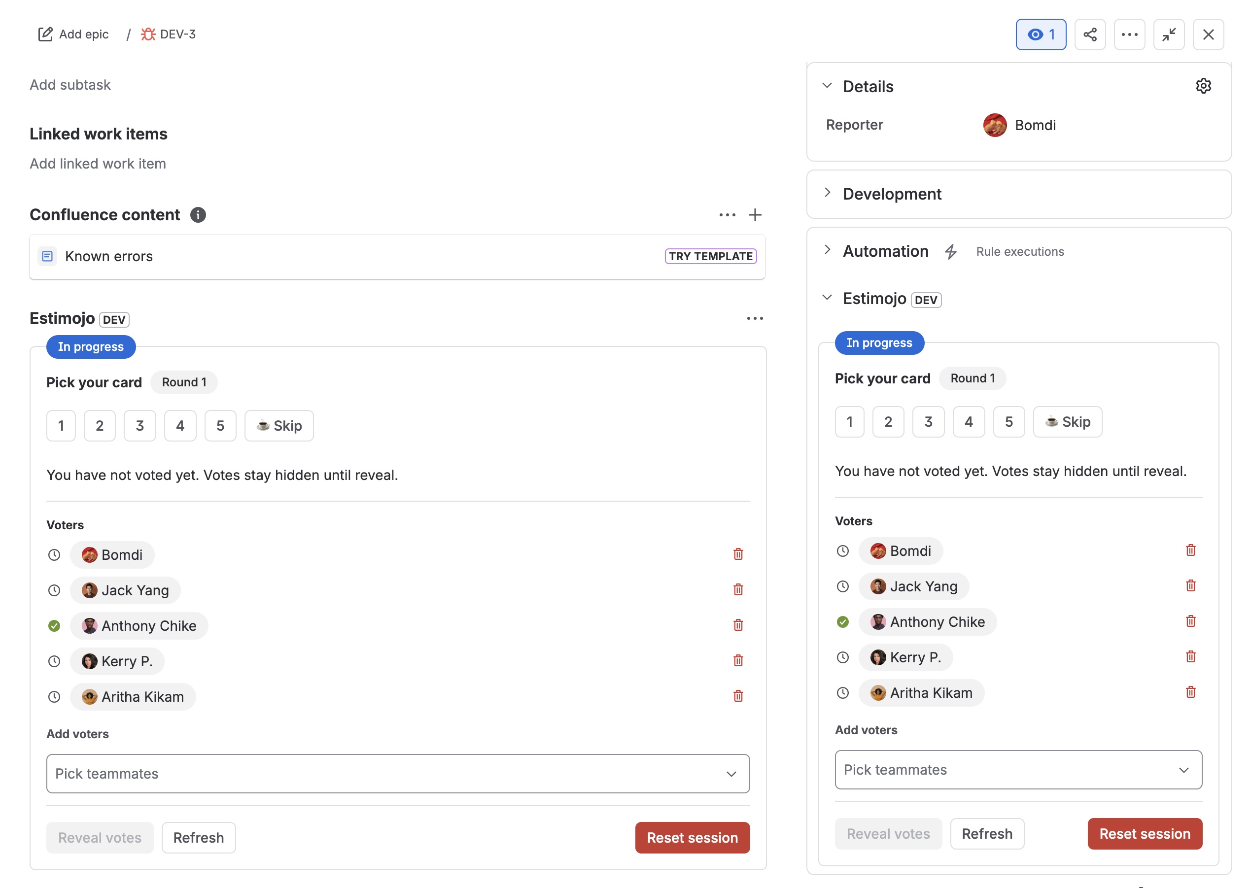Choose Skip card in sidebar Estimojo panel
The width and height of the screenshot is (1251, 888).
point(1067,422)
